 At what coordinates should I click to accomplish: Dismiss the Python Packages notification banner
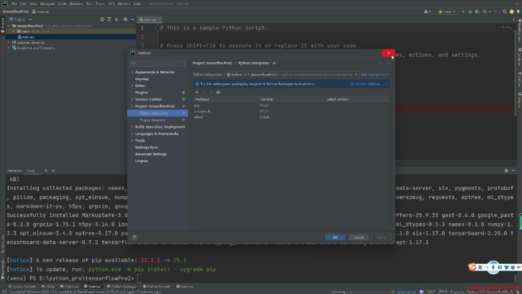coord(386,84)
